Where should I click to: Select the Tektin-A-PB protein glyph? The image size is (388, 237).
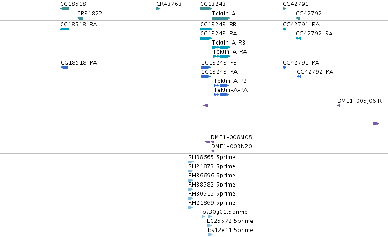coord(222,86)
